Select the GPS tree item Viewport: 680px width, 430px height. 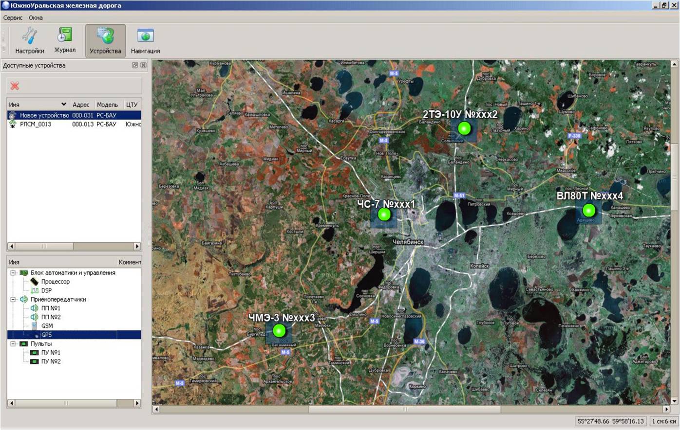[x=46, y=335]
